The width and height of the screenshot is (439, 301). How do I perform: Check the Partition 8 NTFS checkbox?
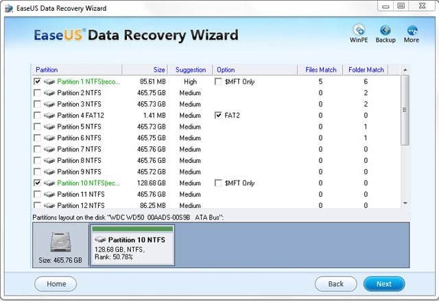click(x=37, y=161)
